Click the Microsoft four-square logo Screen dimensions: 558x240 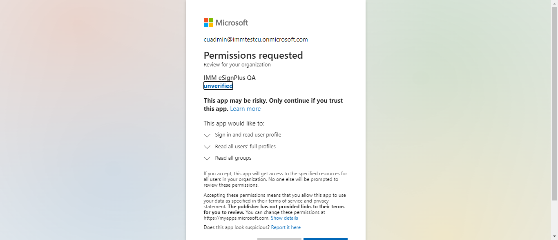pos(208,23)
